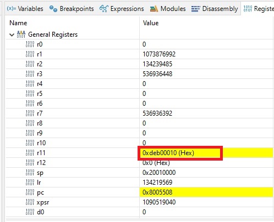The height and width of the screenshot is (222, 274).
Task: Click the r6 register icon
Action: click(30, 104)
